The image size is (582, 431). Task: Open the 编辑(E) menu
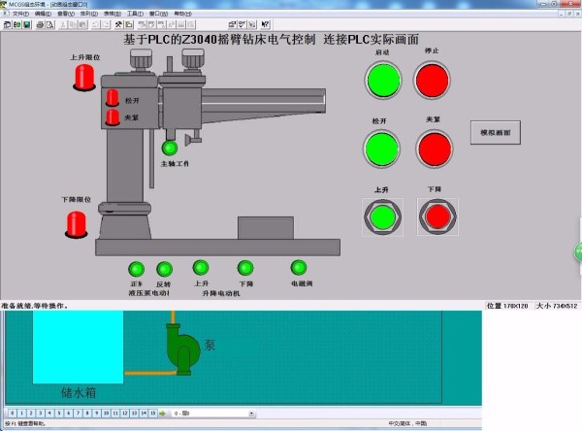pos(43,14)
